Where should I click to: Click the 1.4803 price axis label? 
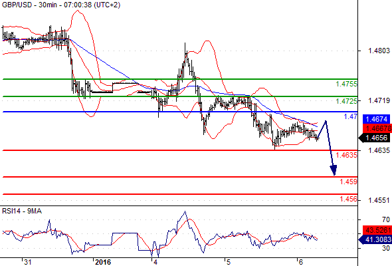[x=379, y=51]
